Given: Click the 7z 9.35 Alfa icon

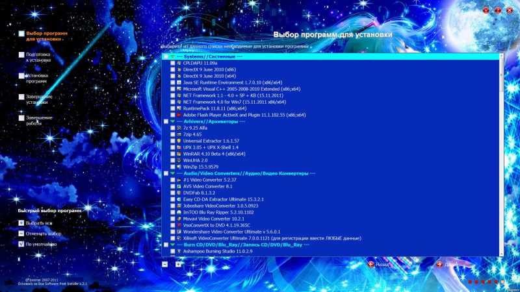Looking at the screenshot, I should pyautogui.click(x=179, y=128).
